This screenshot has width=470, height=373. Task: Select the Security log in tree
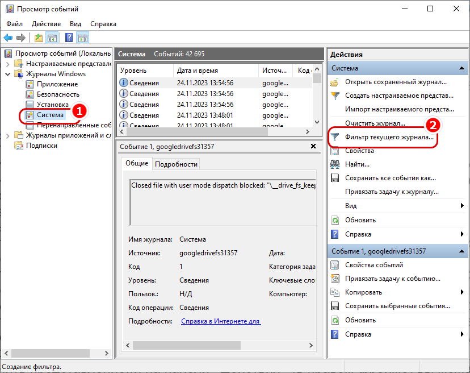(x=58, y=94)
